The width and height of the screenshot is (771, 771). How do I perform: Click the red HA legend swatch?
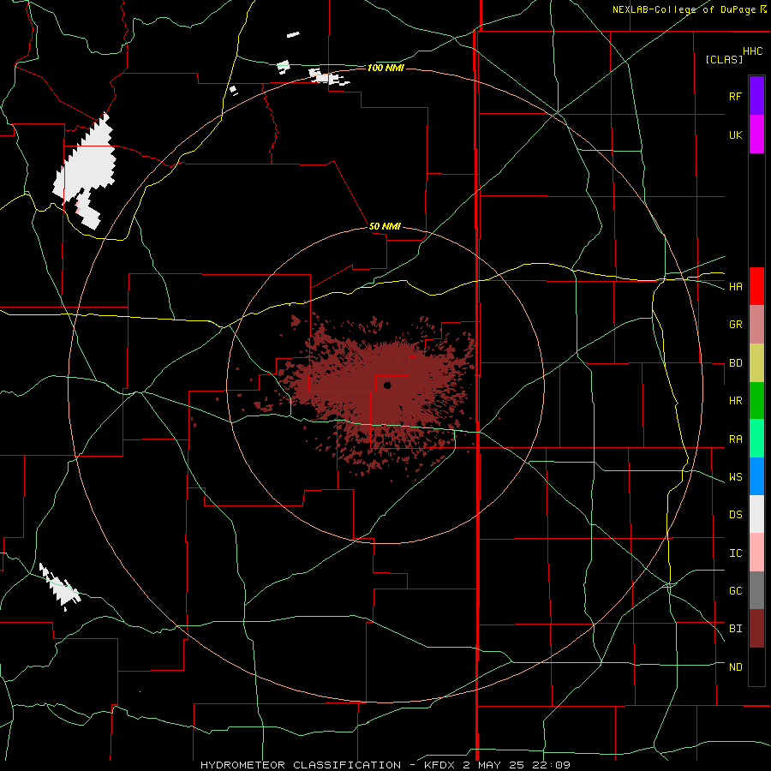point(756,286)
